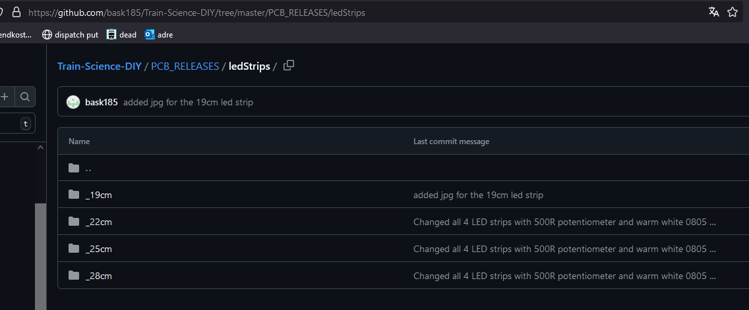Navigate to Train-Science-DIY repository root
The width and height of the screenshot is (749, 310).
pos(100,66)
